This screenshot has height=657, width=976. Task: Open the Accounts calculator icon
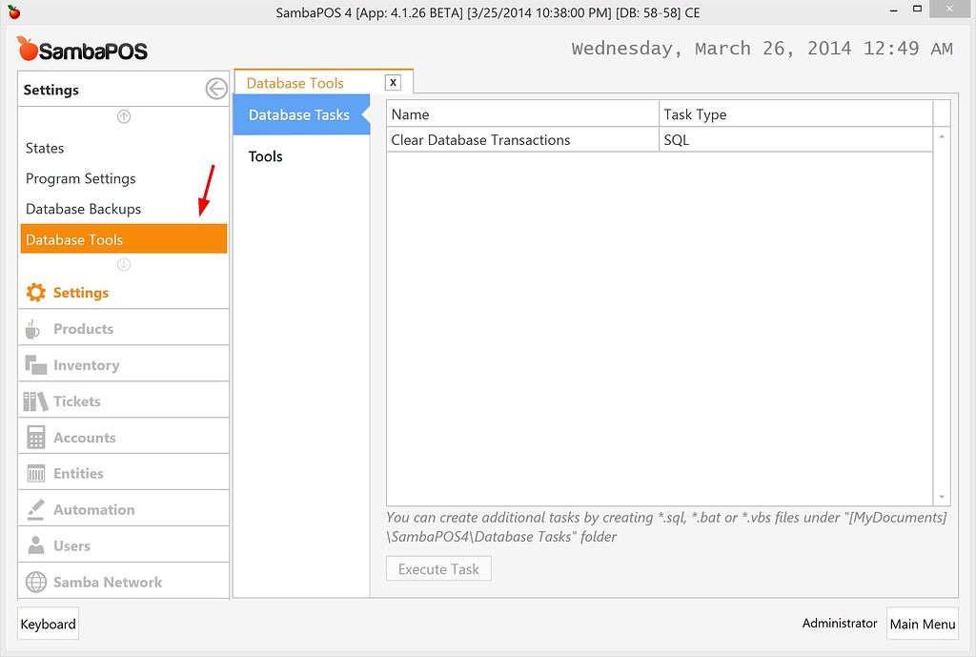tap(35, 435)
